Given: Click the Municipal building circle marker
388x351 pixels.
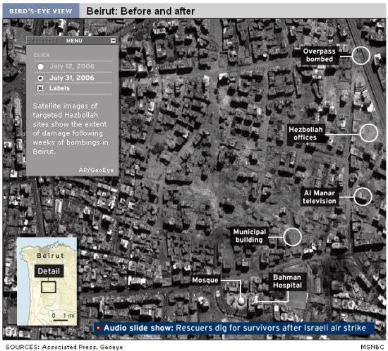Looking at the screenshot, I should (x=292, y=237).
